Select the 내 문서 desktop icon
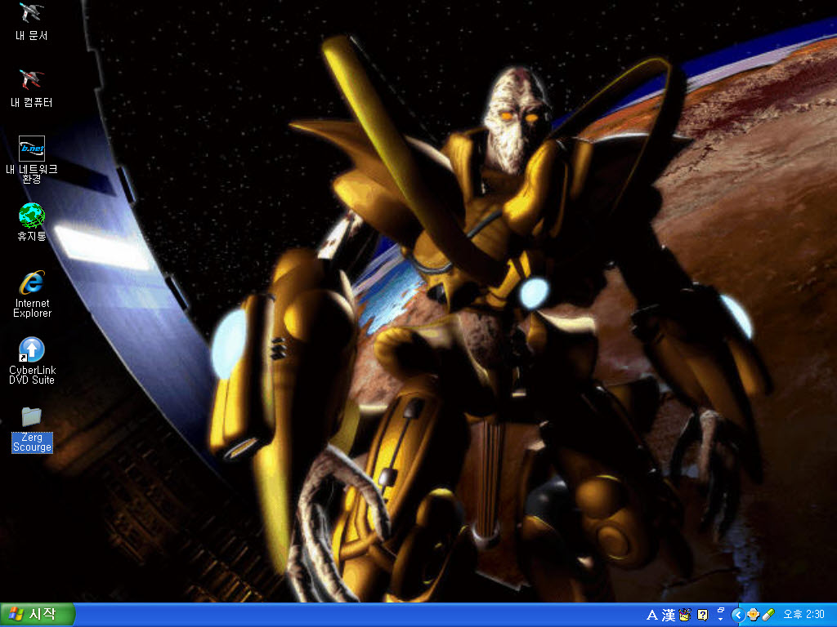The width and height of the screenshot is (837, 627). pyautogui.click(x=32, y=13)
